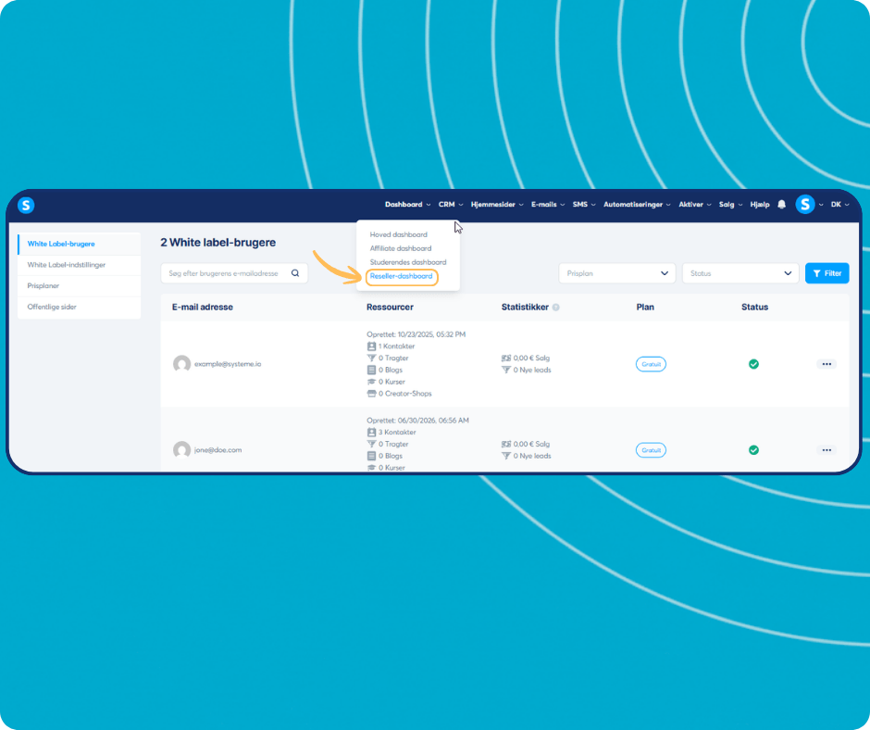Expand the CRM menu

click(451, 205)
